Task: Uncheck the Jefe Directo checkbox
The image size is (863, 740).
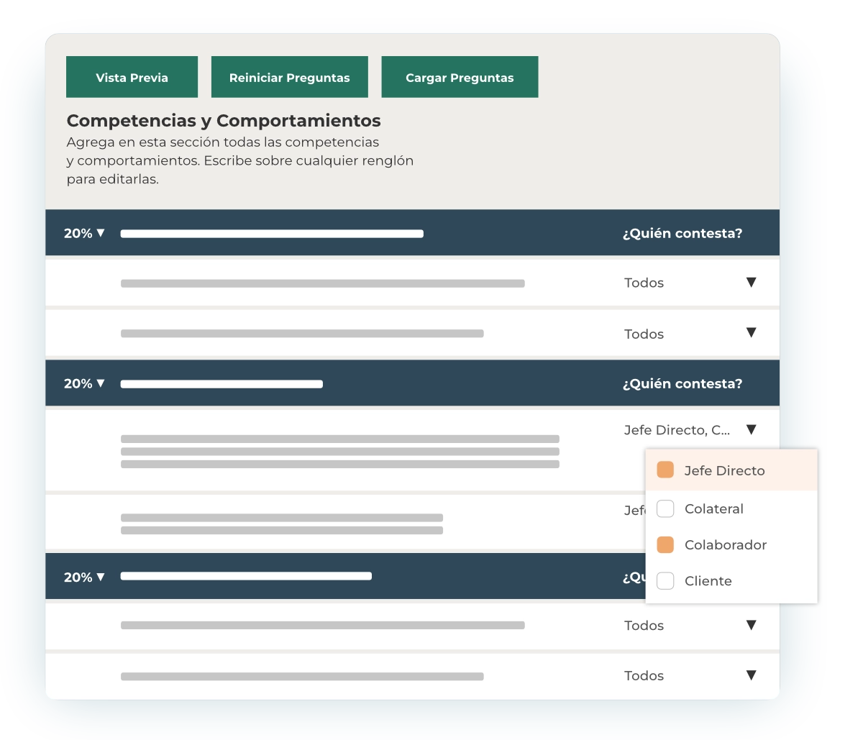Action: tap(665, 470)
